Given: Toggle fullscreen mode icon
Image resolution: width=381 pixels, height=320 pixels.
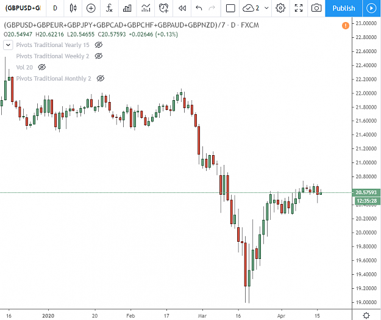Looking at the screenshot, I should pos(298,9).
